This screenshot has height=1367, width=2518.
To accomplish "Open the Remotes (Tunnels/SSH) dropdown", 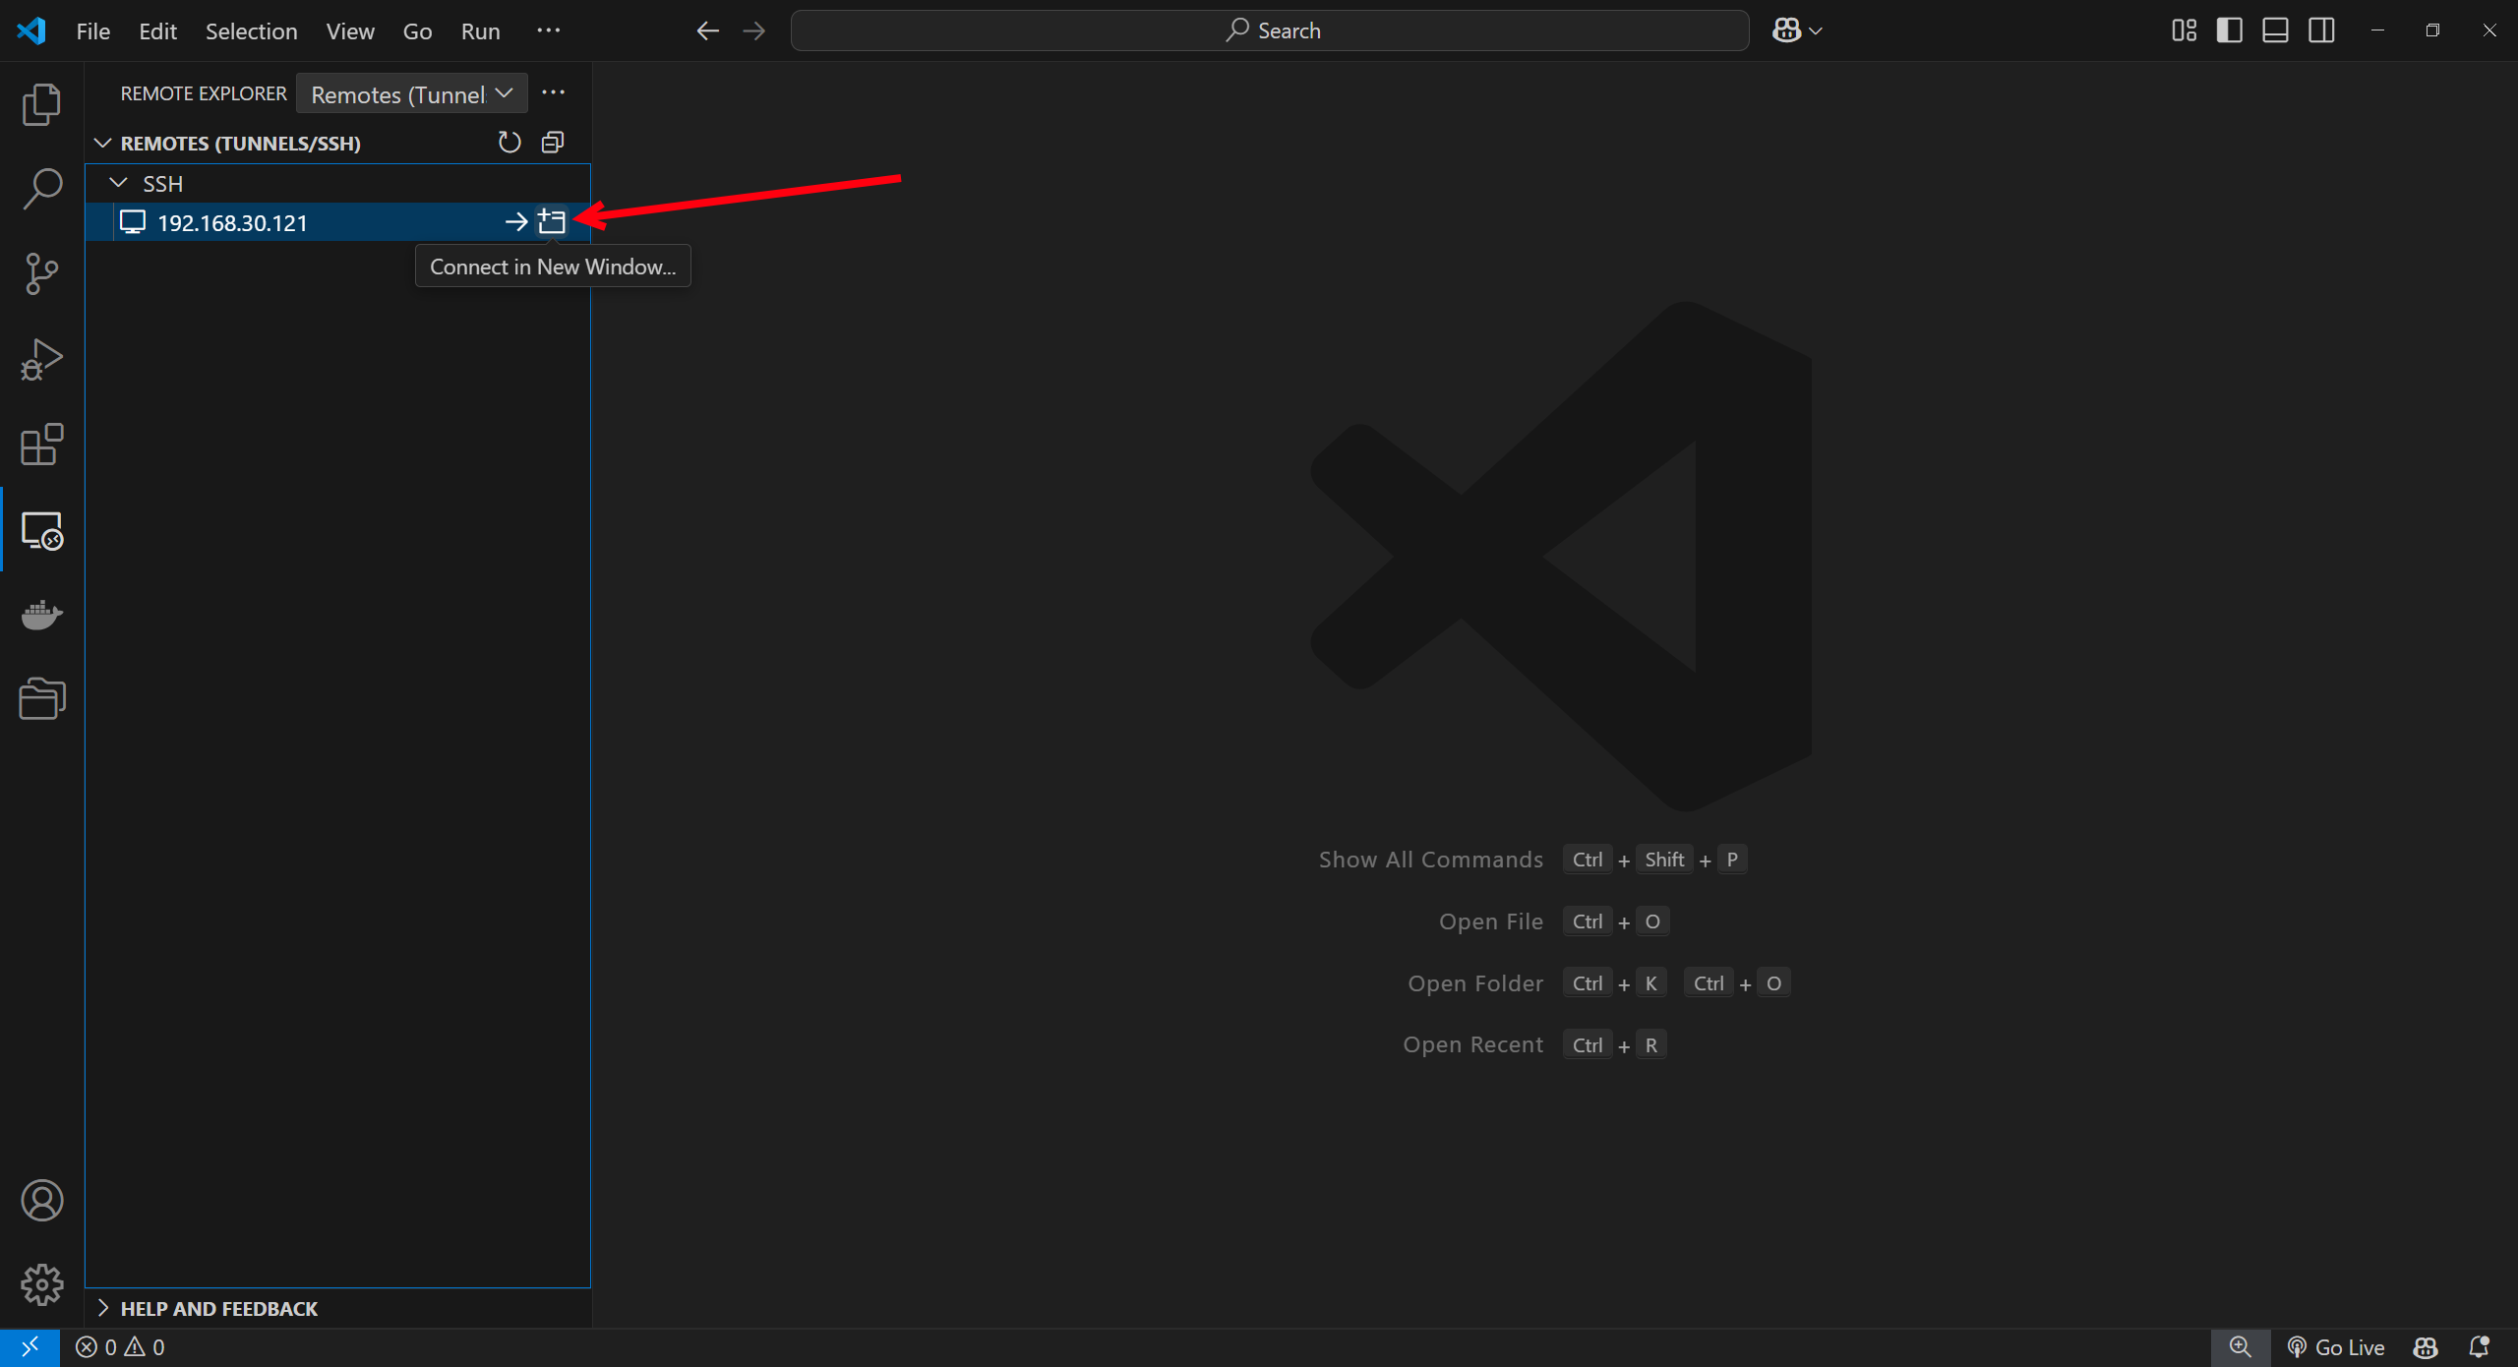I will (x=411, y=93).
